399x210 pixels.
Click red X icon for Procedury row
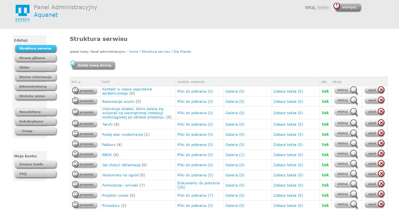tap(381, 204)
